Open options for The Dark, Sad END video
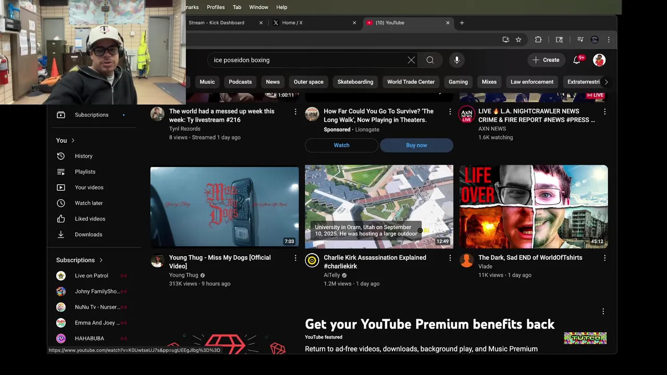Image resolution: width=667 pixels, height=375 pixels. 604,258
